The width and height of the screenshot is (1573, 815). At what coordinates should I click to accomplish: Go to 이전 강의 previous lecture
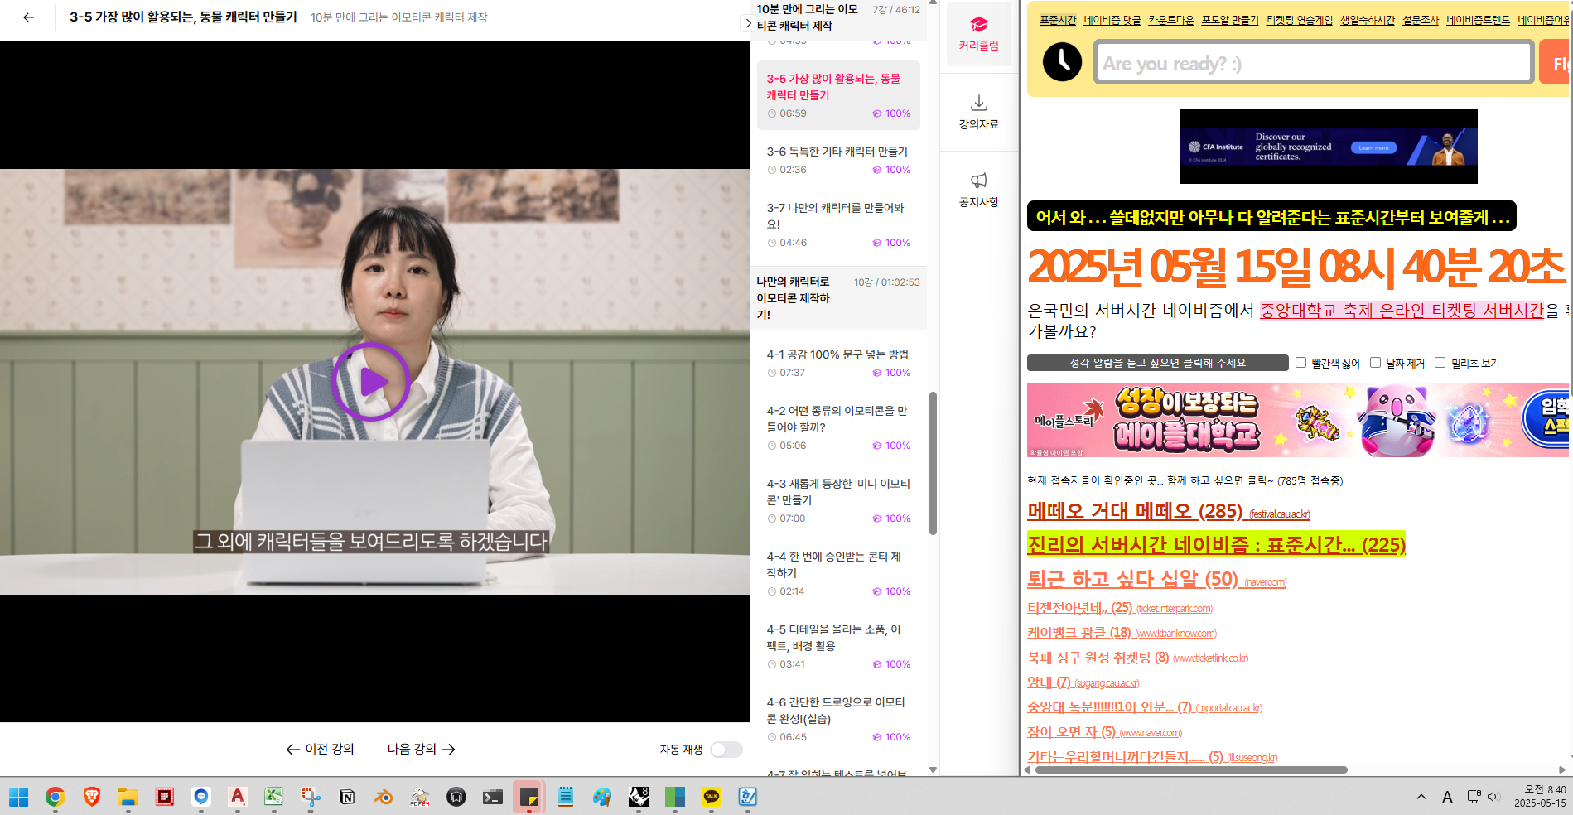click(320, 749)
